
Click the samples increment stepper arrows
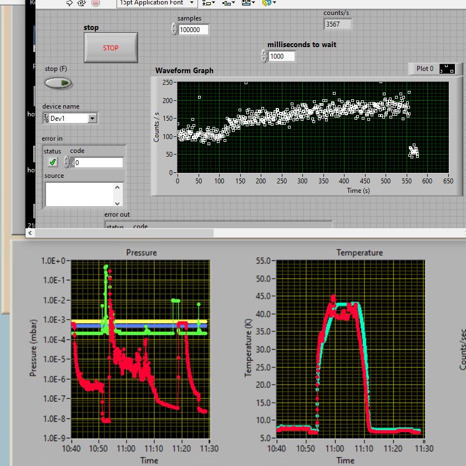point(174,29)
